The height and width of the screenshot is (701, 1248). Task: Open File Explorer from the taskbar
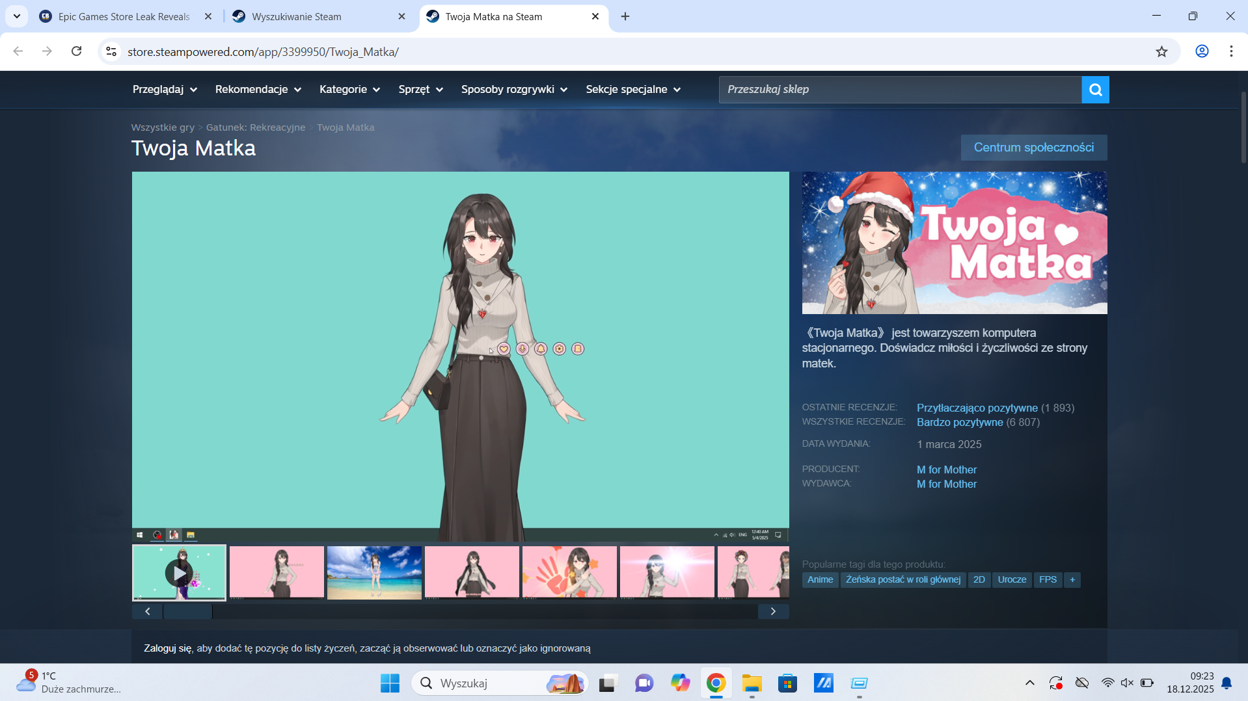(752, 683)
